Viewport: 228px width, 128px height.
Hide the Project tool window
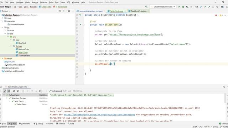(x=73, y=11)
